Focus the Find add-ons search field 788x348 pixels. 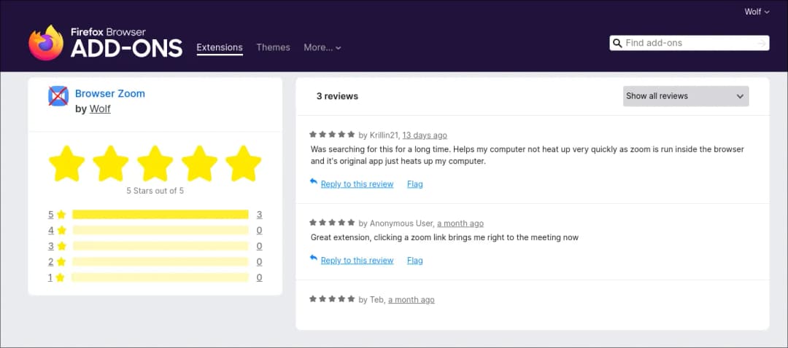pyautogui.click(x=689, y=43)
